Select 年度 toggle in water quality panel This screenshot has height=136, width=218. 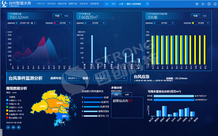[x=195, y=16]
